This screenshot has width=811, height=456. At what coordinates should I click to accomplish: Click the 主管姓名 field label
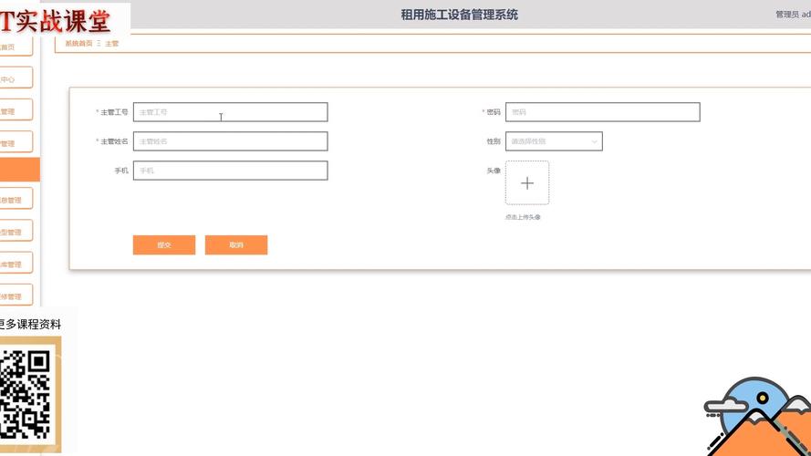tap(114, 141)
